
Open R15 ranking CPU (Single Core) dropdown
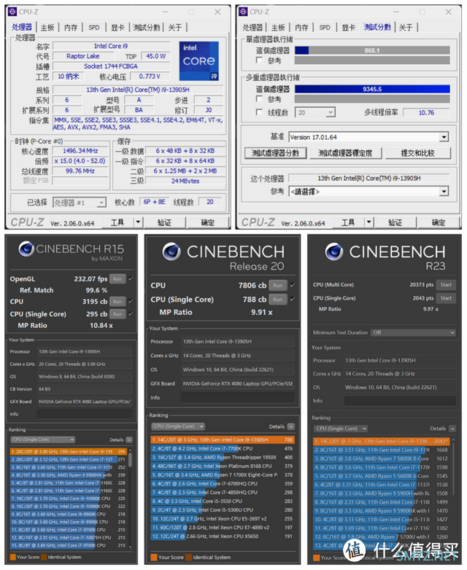(x=42, y=440)
